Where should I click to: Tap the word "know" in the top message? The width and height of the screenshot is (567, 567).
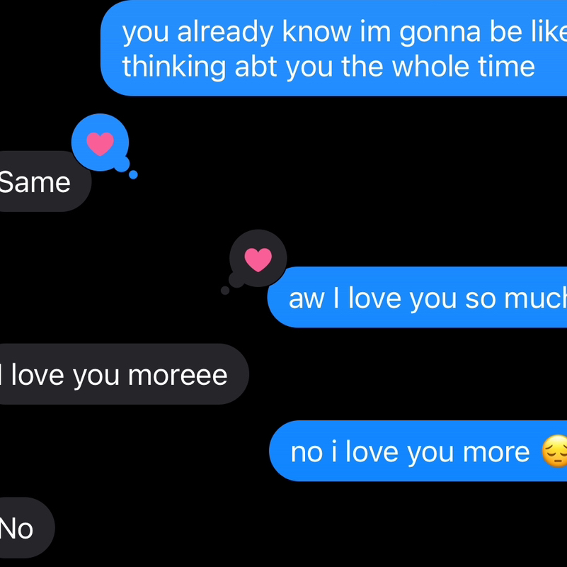pyautogui.click(x=316, y=31)
